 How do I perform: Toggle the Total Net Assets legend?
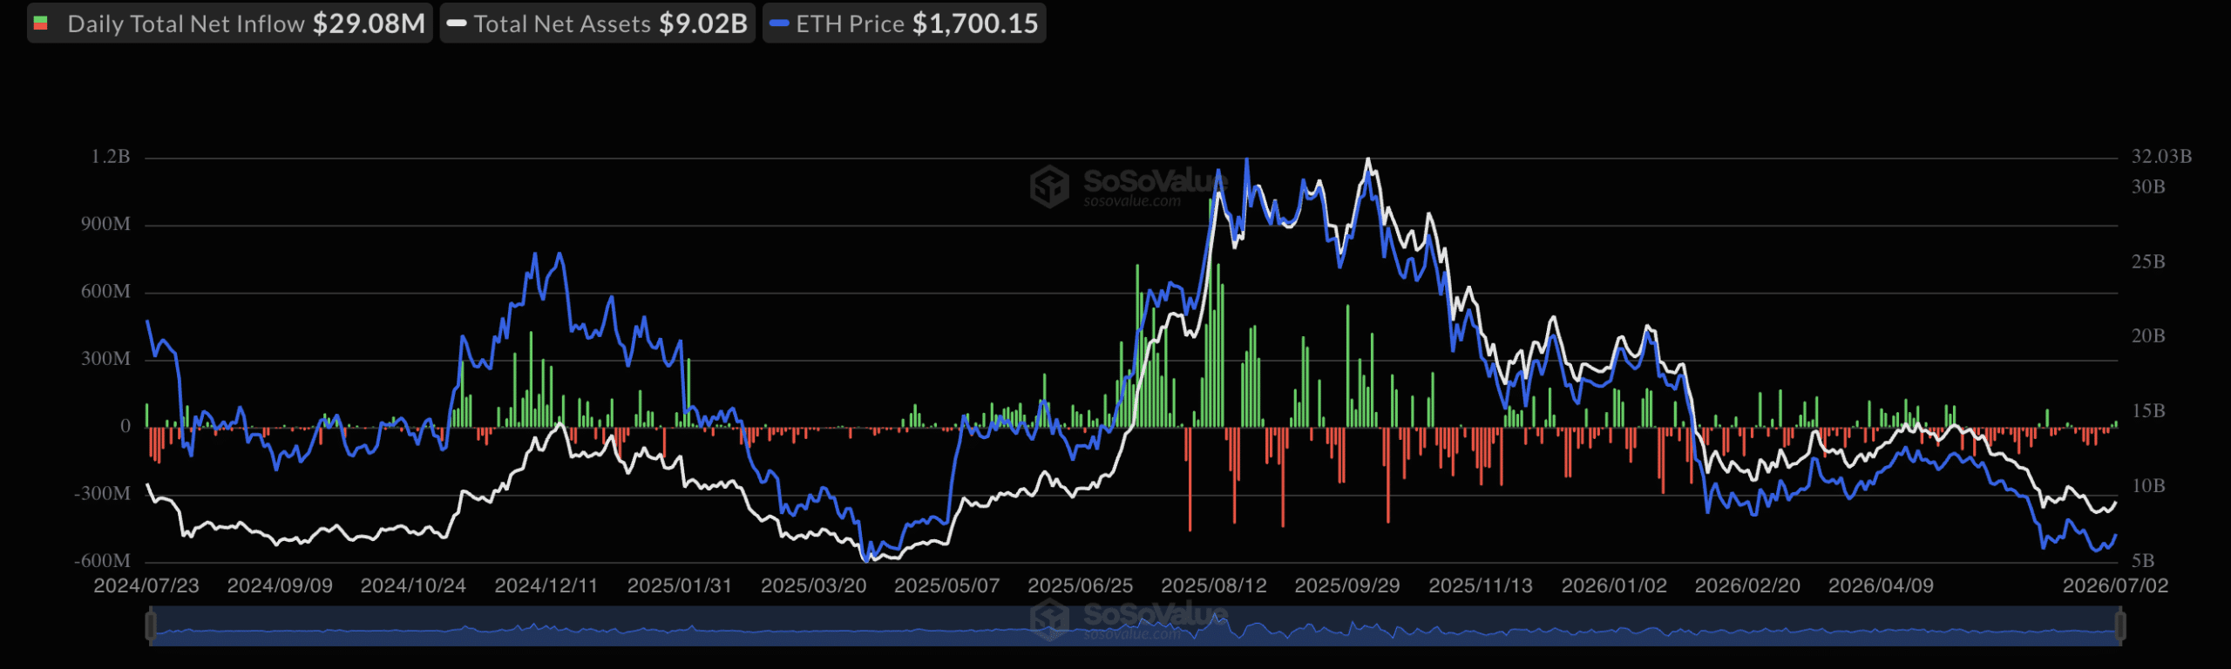598,24
